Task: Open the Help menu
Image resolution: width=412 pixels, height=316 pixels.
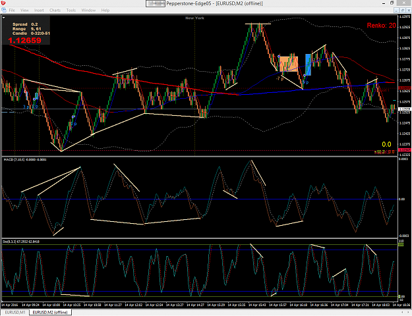Action: point(105,11)
